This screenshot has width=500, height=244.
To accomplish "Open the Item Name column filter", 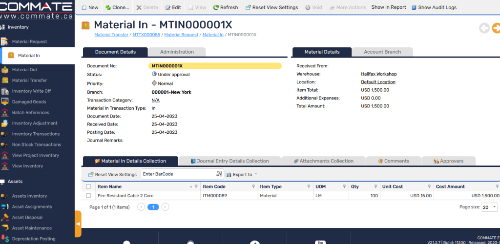I will click(196, 186).
